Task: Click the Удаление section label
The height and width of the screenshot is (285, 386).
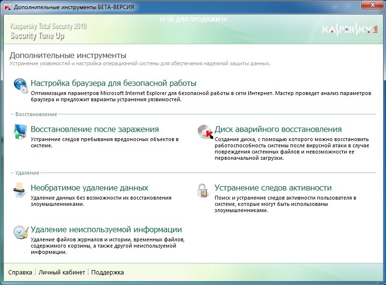Action: click(27, 173)
